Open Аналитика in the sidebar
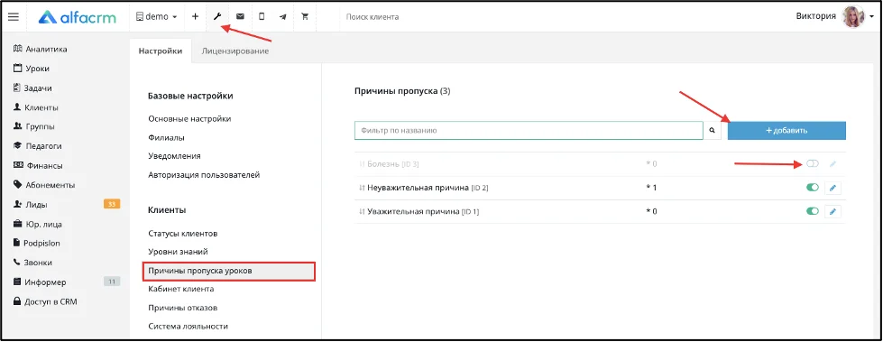Viewport: 883px width, 342px height. (x=40, y=49)
